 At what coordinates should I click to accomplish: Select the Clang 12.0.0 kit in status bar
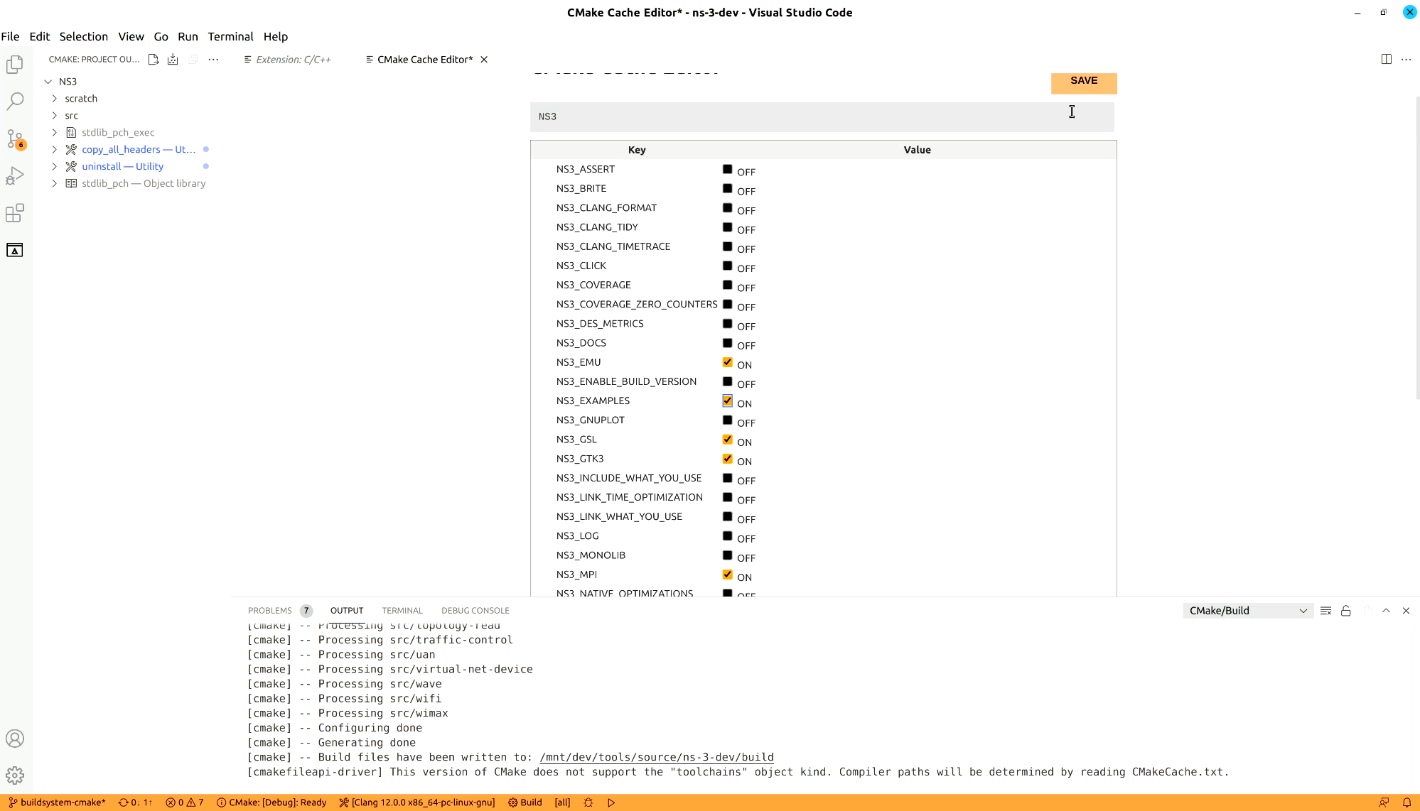pyautogui.click(x=416, y=802)
